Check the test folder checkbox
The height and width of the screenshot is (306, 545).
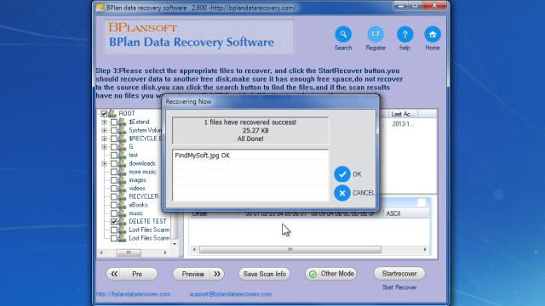point(114,155)
